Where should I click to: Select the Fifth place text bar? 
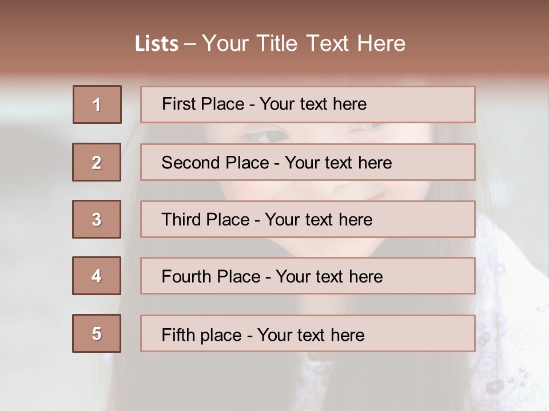tap(308, 333)
